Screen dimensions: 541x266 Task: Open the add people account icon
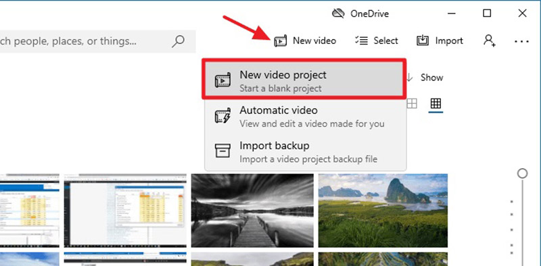489,41
